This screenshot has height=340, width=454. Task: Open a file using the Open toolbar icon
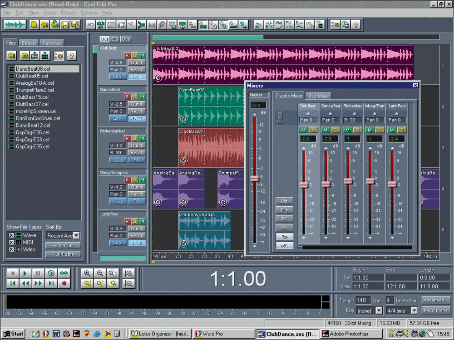pyautogui.click(x=44, y=25)
